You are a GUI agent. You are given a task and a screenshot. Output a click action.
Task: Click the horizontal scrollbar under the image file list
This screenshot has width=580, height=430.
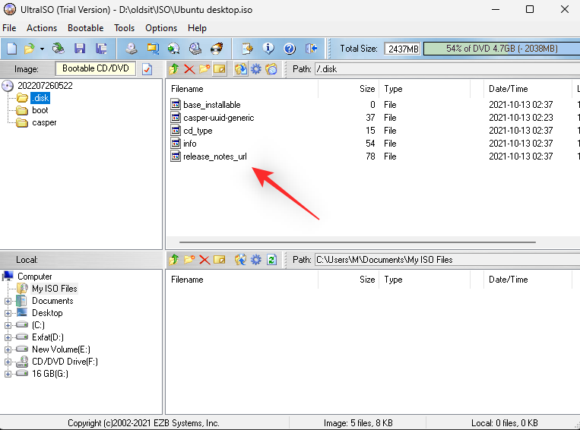(358, 242)
